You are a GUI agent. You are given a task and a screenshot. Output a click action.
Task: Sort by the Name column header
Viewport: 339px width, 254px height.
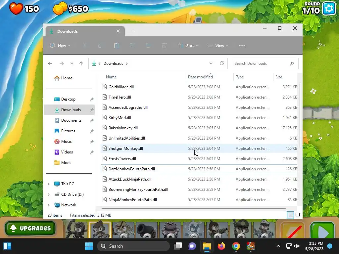[x=111, y=77]
